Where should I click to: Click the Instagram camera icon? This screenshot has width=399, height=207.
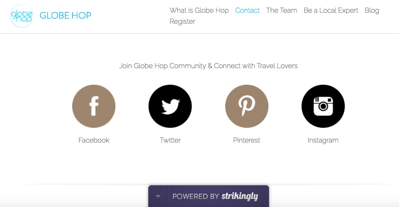tap(323, 106)
